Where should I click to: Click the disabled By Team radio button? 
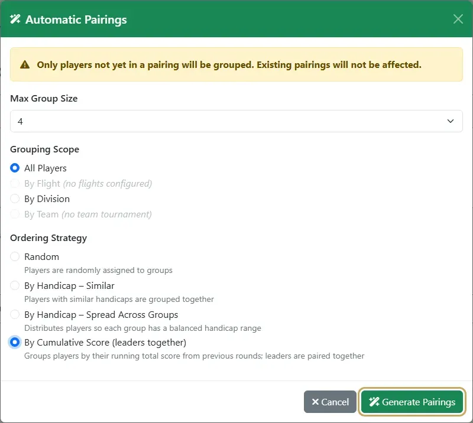[x=15, y=214]
